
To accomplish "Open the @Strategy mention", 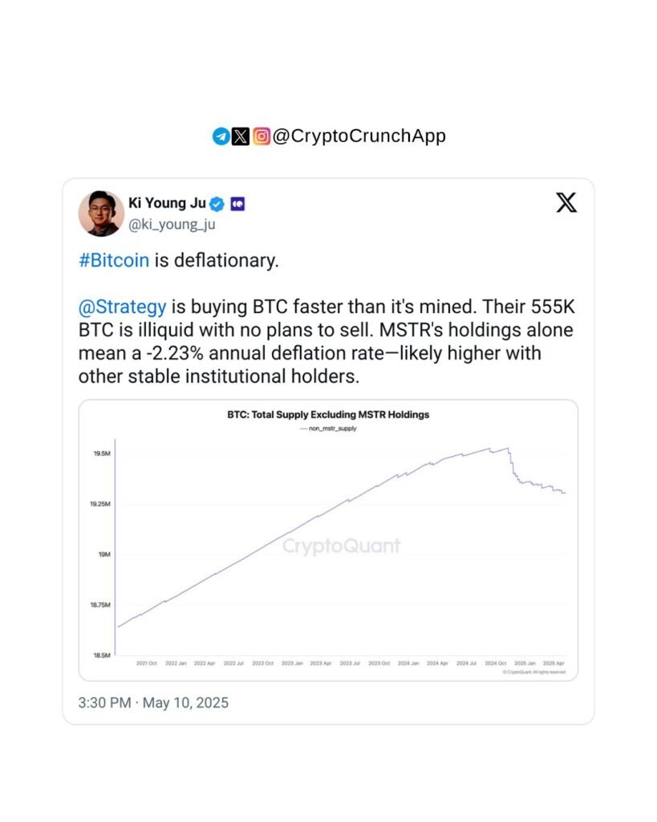I will (123, 307).
